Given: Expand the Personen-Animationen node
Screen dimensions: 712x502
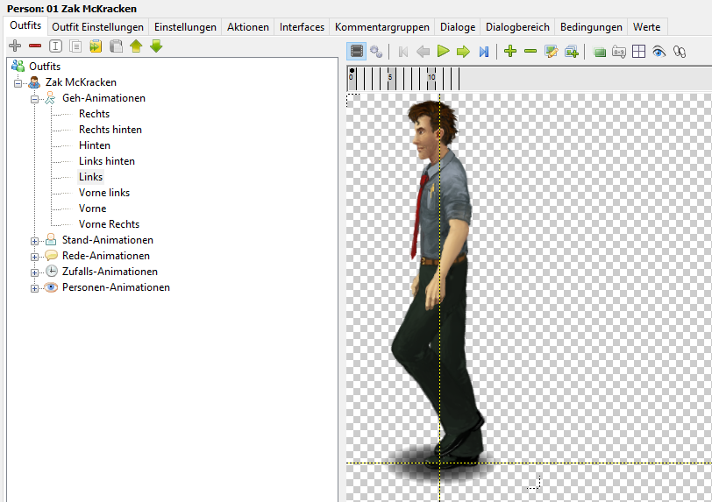Looking at the screenshot, I should 34,289.
